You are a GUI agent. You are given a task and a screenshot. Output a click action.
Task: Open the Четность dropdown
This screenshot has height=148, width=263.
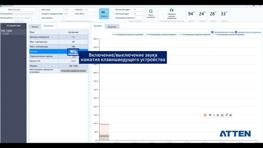tap(90, 10)
